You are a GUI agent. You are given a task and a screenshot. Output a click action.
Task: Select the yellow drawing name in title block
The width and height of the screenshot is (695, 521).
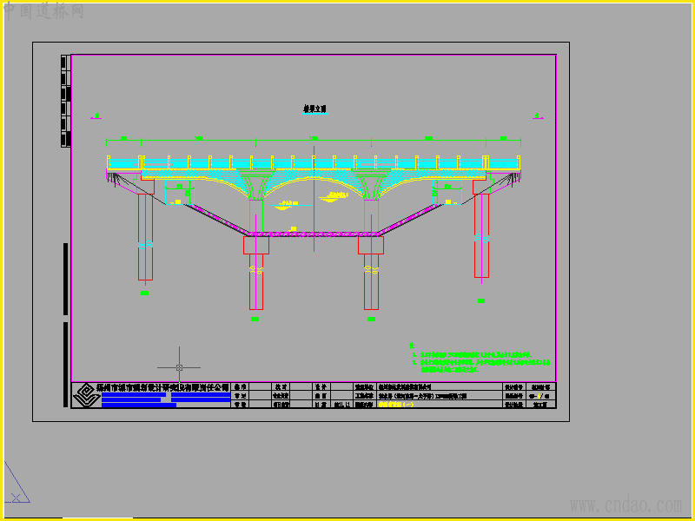[396, 404]
